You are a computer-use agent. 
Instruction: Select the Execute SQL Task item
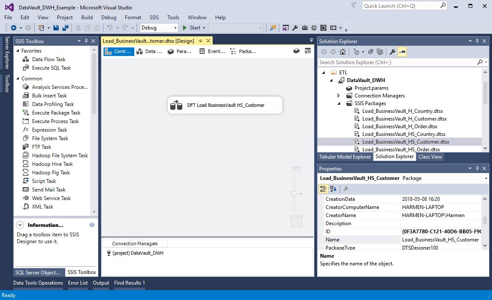point(51,68)
